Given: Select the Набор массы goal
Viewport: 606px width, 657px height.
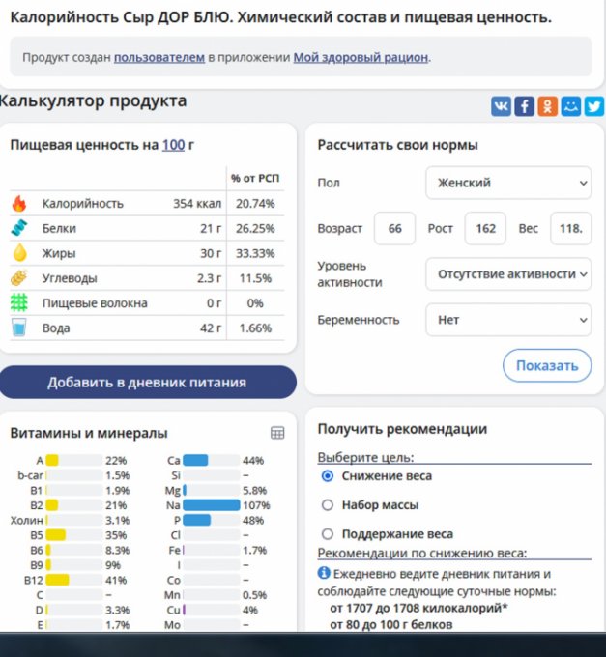Looking at the screenshot, I should [327, 505].
